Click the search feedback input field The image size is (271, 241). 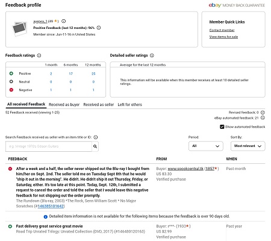pyautogui.click(x=49, y=146)
